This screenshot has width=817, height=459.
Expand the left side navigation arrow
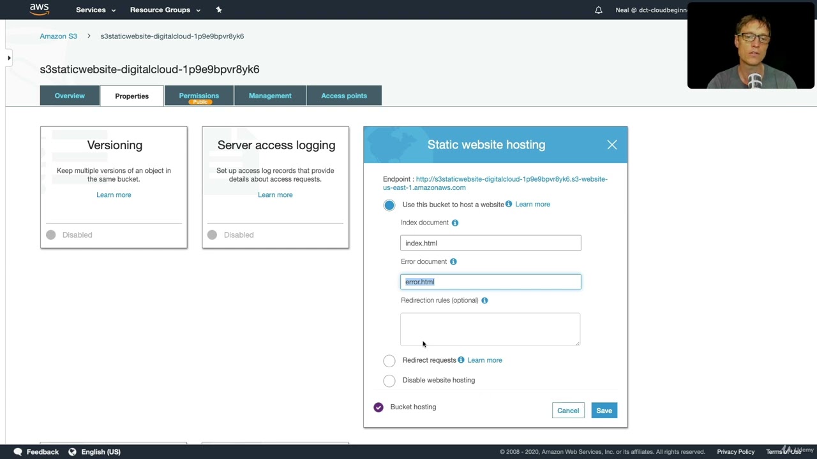[9, 58]
